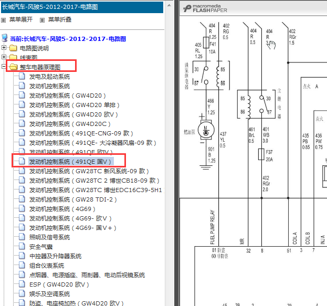
Task: Open 防盗、电座椅加热（GW4D20 欧V）
Action: coord(77,303)
